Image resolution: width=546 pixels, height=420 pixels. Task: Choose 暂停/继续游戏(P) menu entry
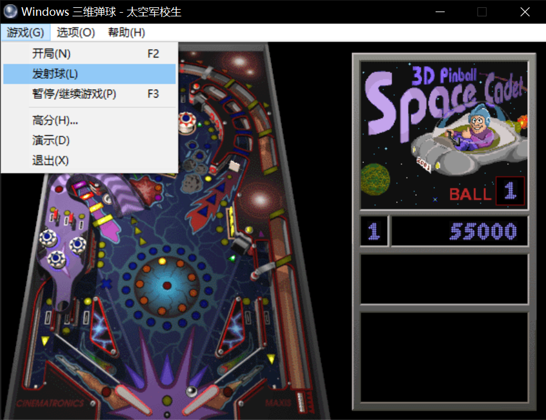(90, 94)
